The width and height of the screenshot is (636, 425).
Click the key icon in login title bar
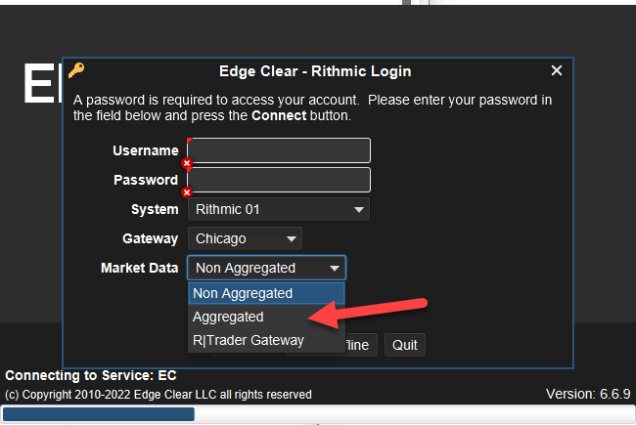(x=76, y=70)
